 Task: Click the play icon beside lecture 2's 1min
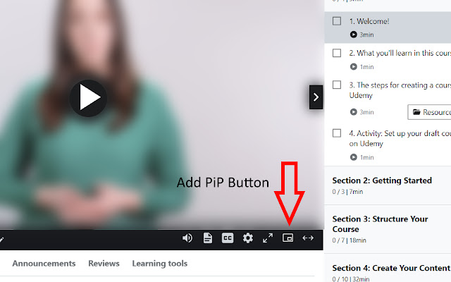[x=354, y=67]
